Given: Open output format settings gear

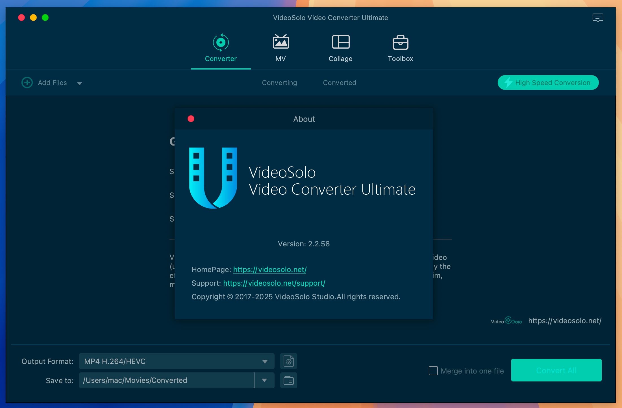Looking at the screenshot, I should pyautogui.click(x=288, y=361).
